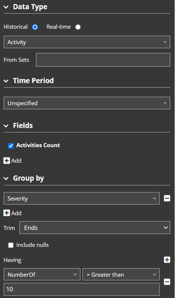Collapse the Fields section chevron

tap(6, 125)
